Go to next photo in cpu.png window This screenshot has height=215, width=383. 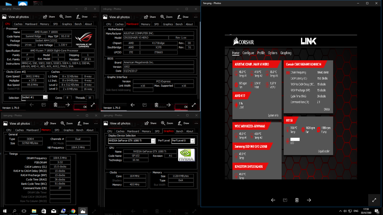tap(68, 105)
